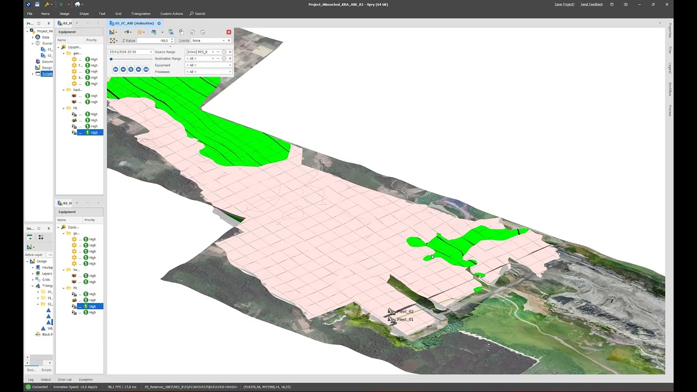Open the Design ribbon tab

click(x=64, y=14)
